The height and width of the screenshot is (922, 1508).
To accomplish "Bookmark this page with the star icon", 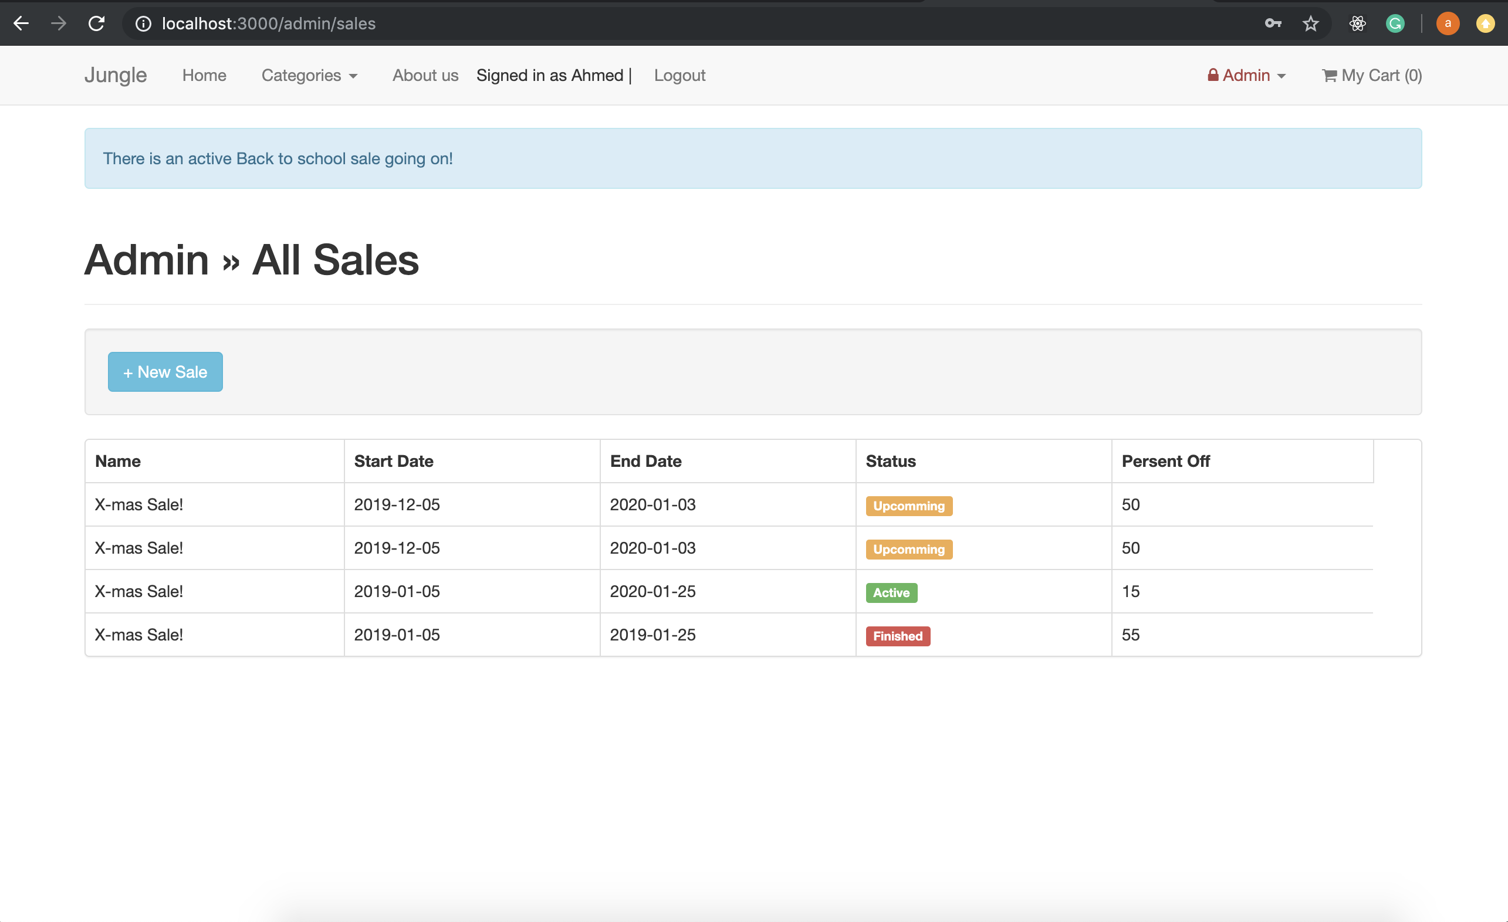I will [1310, 24].
